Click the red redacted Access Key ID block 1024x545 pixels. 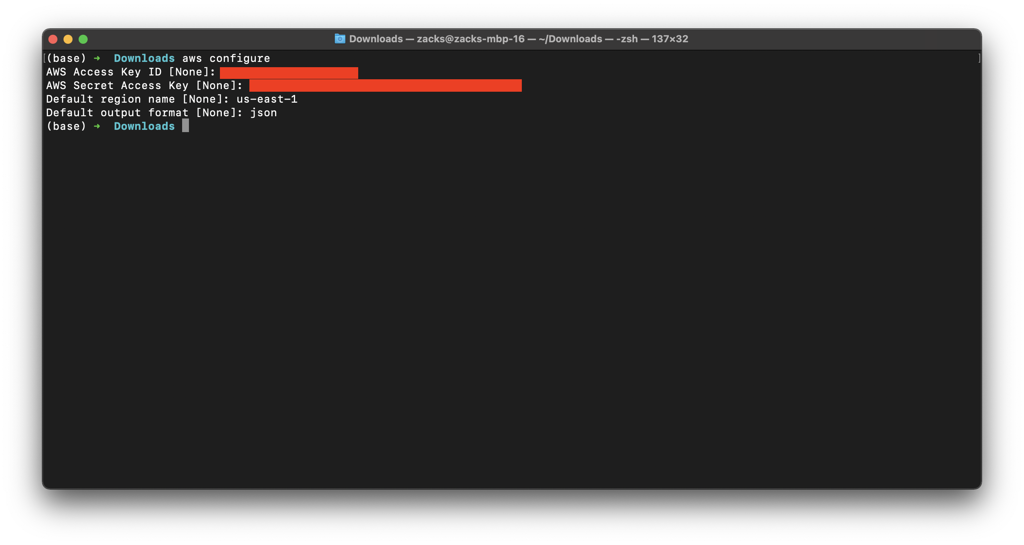(289, 72)
